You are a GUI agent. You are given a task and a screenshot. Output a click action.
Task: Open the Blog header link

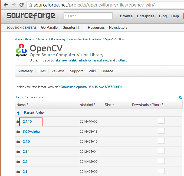click(163, 16)
